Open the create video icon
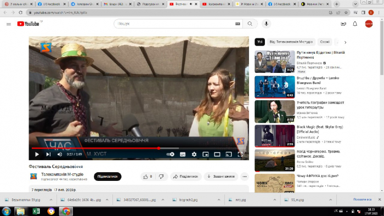 pyautogui.click(x=343, y=24)
